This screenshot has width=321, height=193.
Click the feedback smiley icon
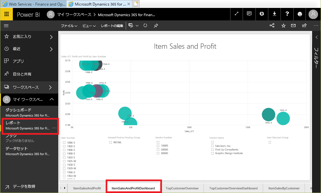[300, 14]
